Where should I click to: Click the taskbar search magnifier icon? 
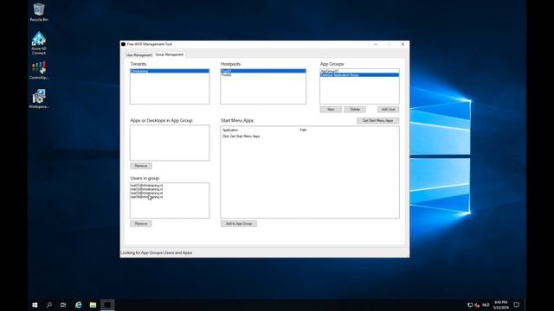point(49,305)
